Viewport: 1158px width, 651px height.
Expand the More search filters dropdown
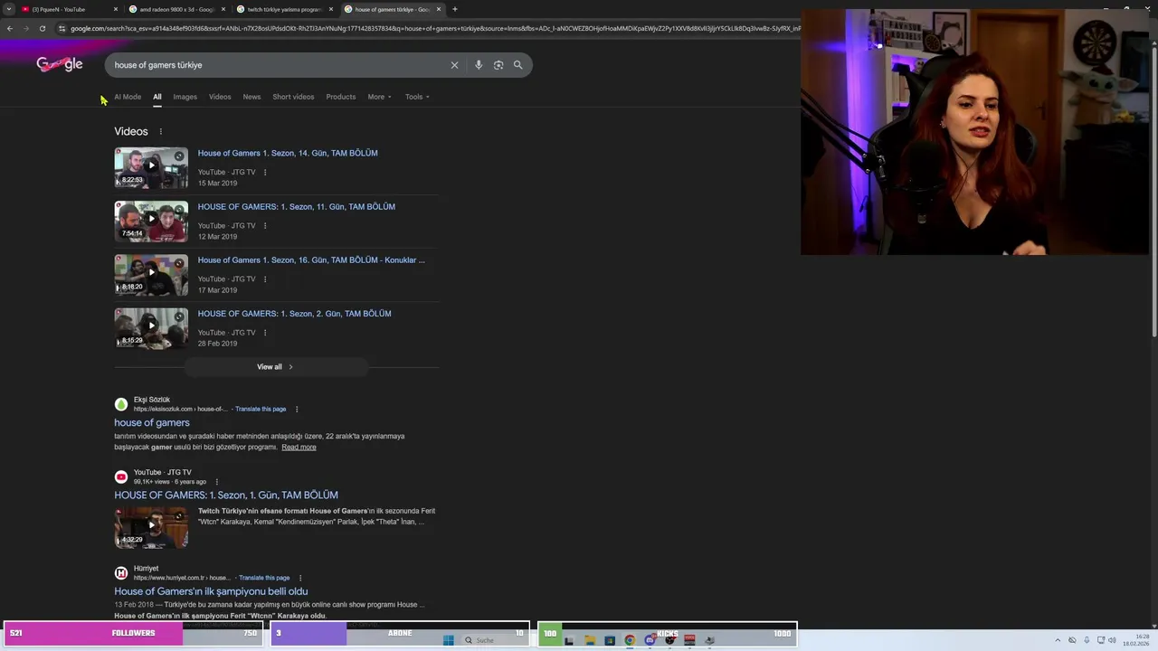(x=380, y=97)
